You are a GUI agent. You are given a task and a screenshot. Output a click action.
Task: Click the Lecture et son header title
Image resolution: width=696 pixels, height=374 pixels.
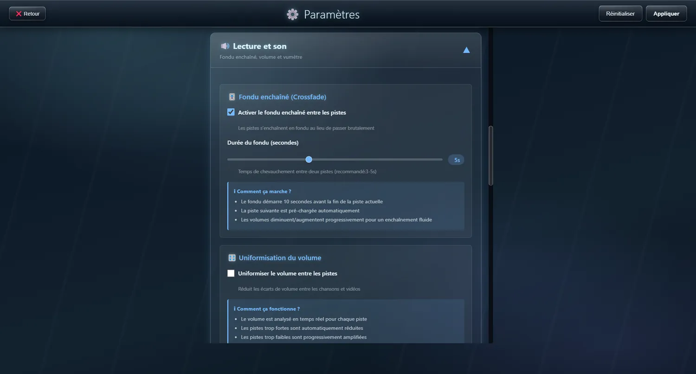coord(260,46)
